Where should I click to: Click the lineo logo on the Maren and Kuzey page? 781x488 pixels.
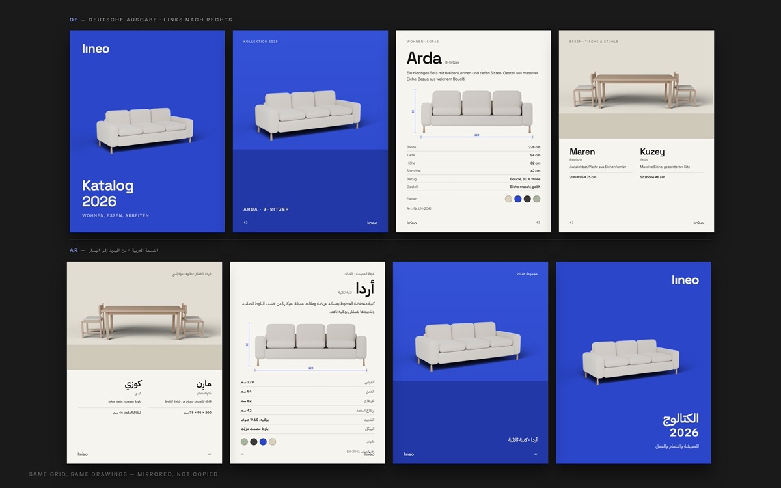click(x=698, y=223)
